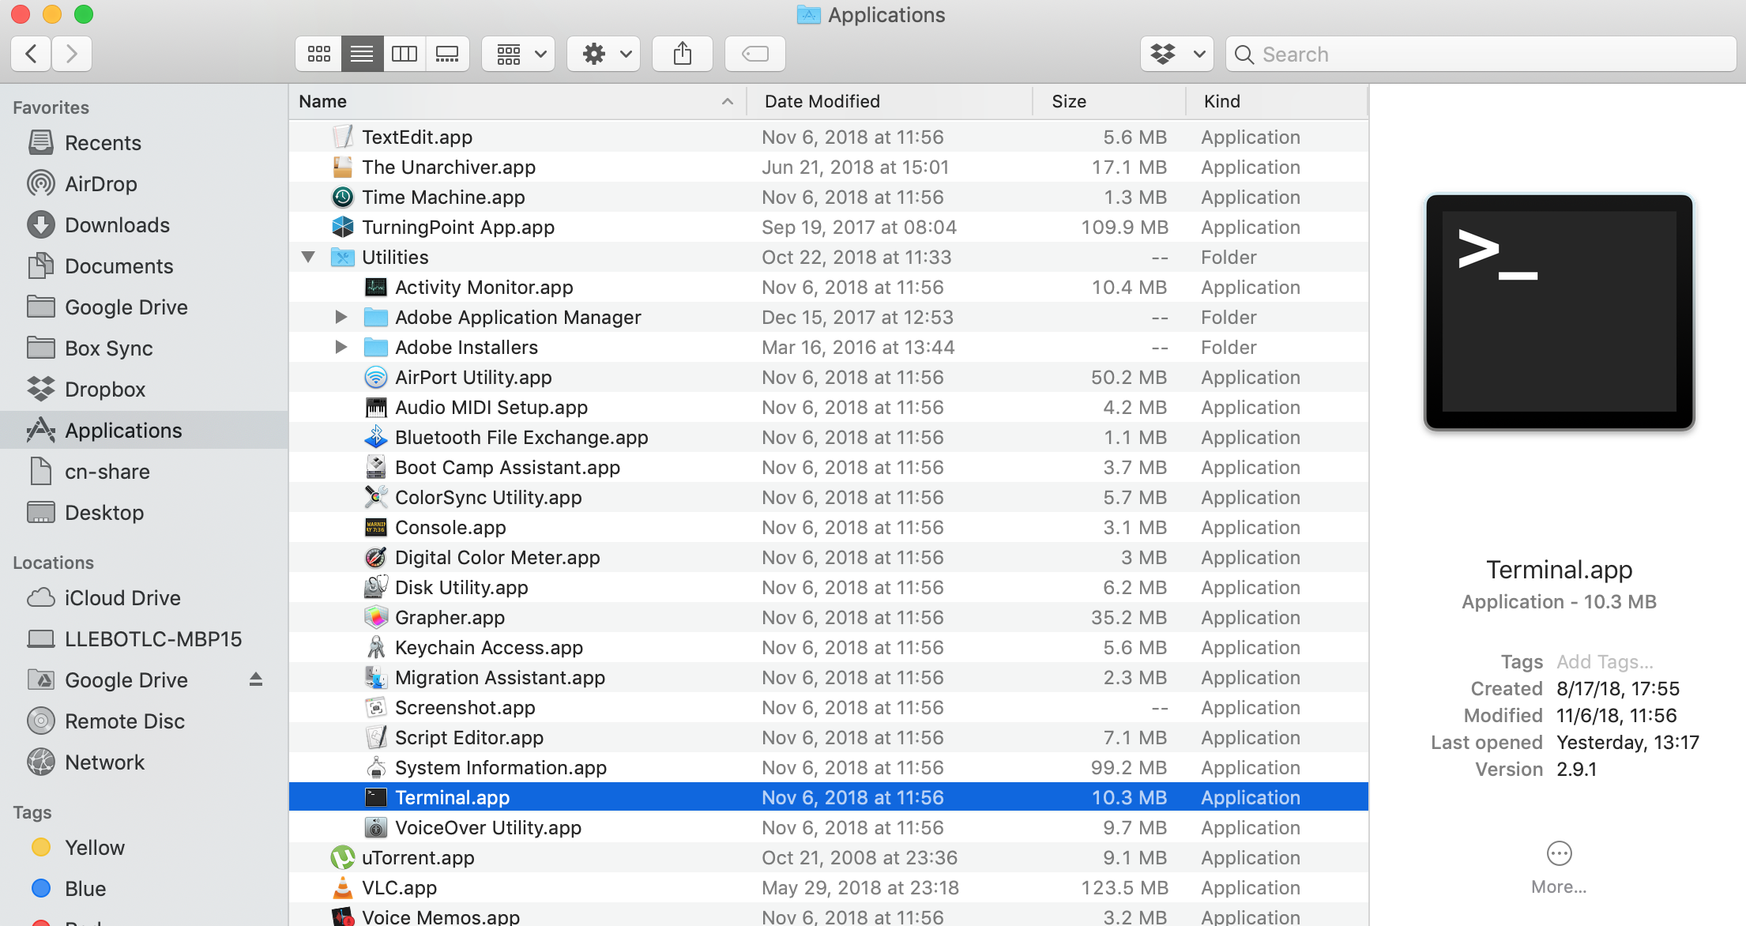Select Network under Locations
The image size is (1746, 926).
point(105,762)
